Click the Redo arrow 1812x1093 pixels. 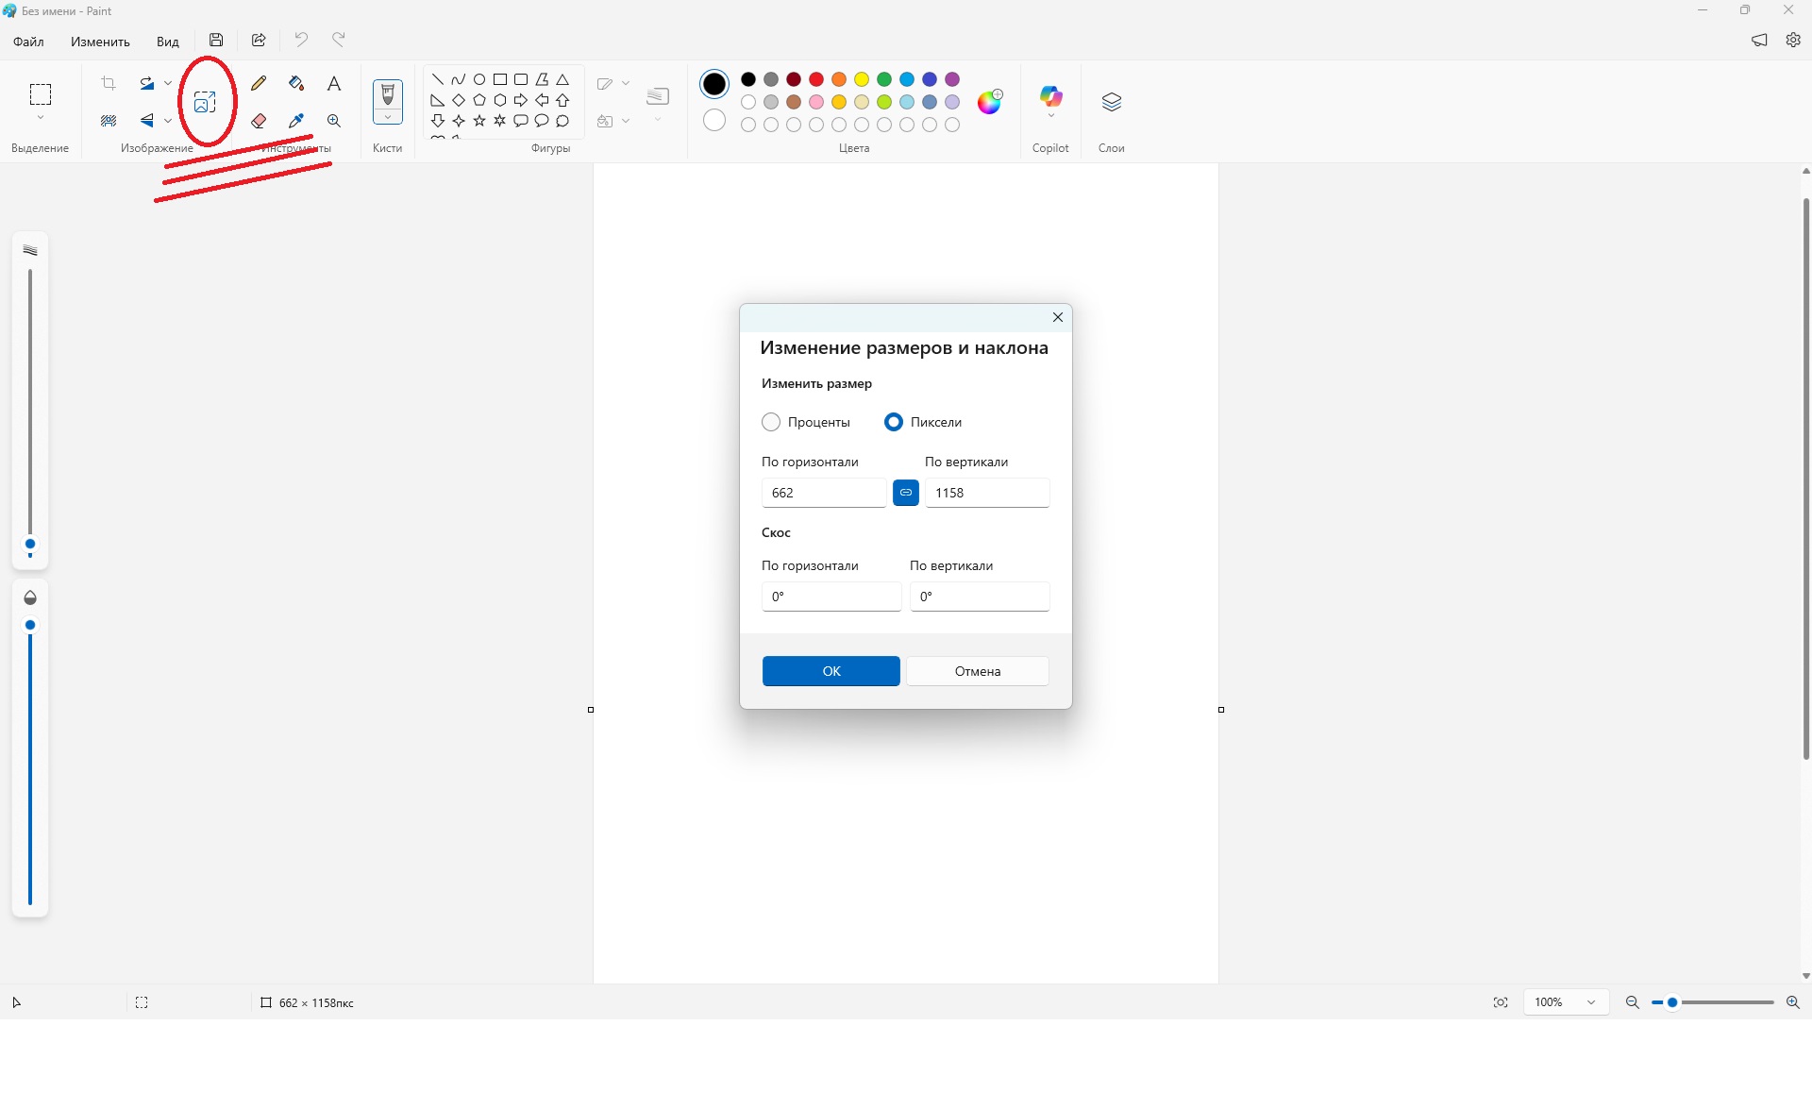point(339,40)
